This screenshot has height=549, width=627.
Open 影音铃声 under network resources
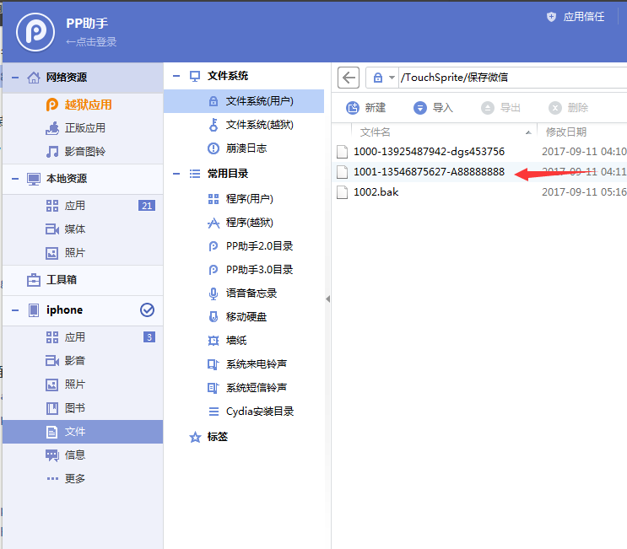tap(84, 152)
